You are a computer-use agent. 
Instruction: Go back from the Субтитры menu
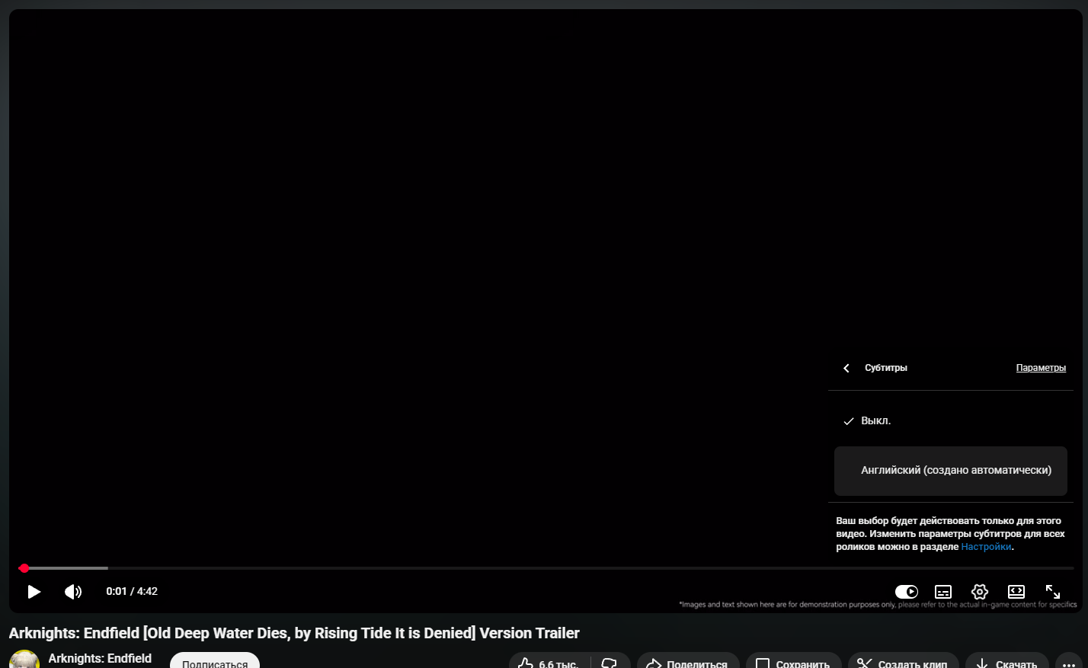point(846,368)
